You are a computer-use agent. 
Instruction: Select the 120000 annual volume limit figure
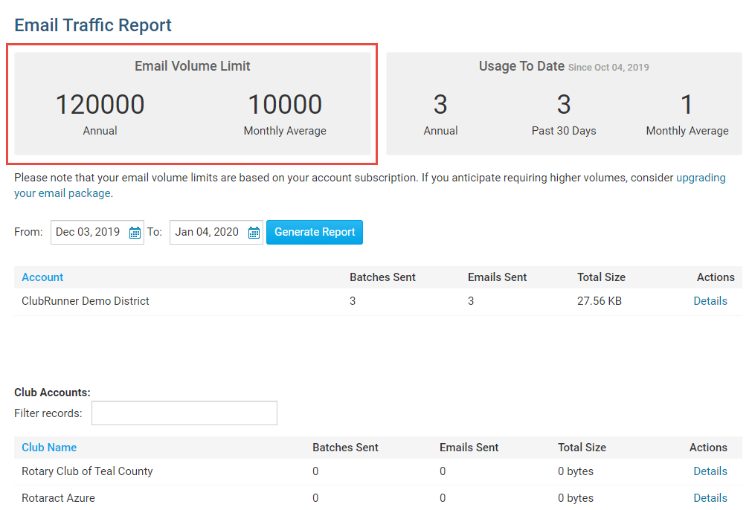pyautogui.click(x=100, y=105)
